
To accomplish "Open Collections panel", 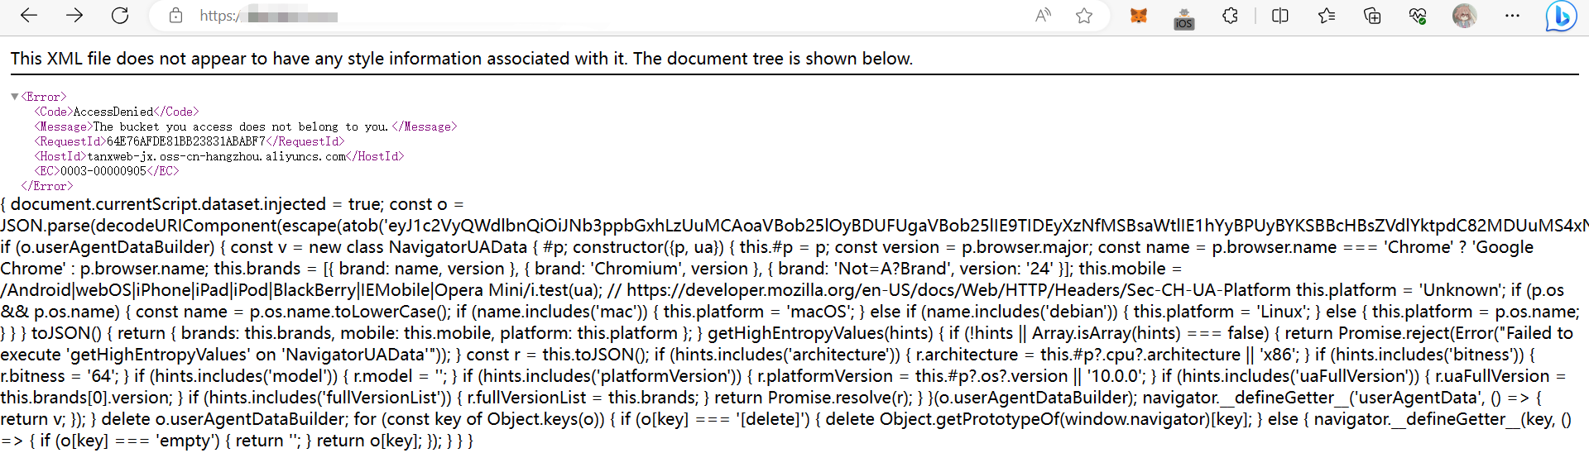I will point(1372,16).
